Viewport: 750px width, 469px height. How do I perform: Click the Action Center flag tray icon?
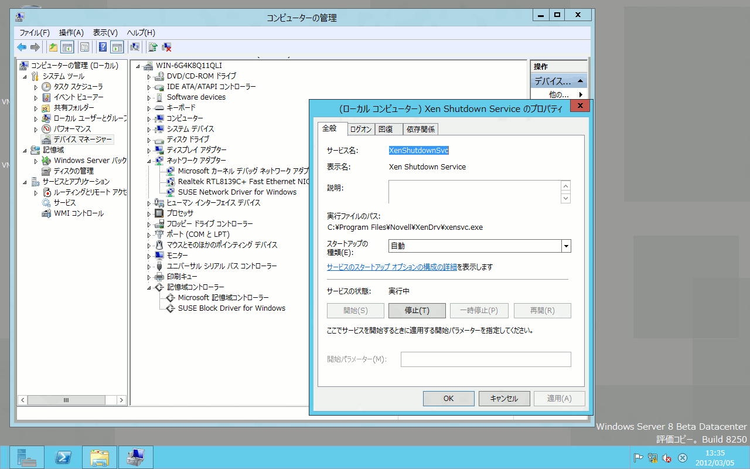tap(638, 458)
